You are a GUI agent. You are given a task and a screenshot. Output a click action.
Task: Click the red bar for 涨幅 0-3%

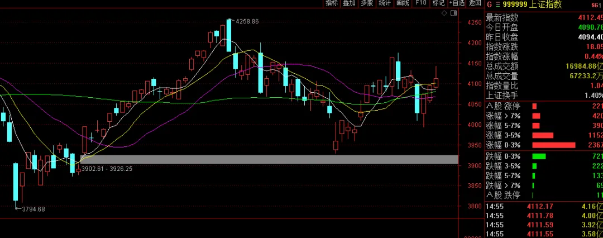pyautogui.click(x=554, y=145)
